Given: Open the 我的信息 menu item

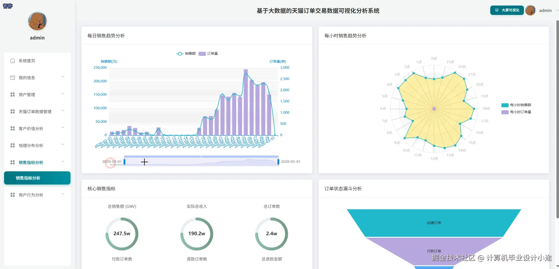Looking at the screenshot, I should tap(37, 78).
